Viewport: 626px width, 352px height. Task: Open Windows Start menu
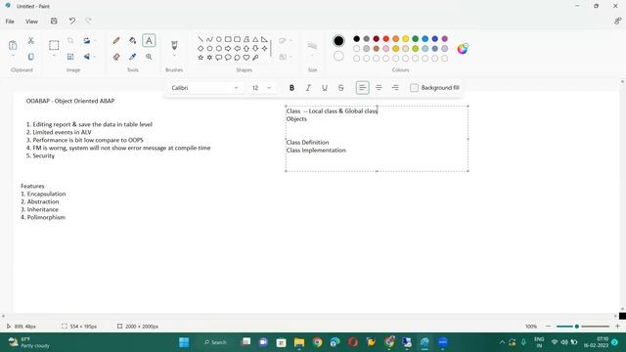coord(184,342)
